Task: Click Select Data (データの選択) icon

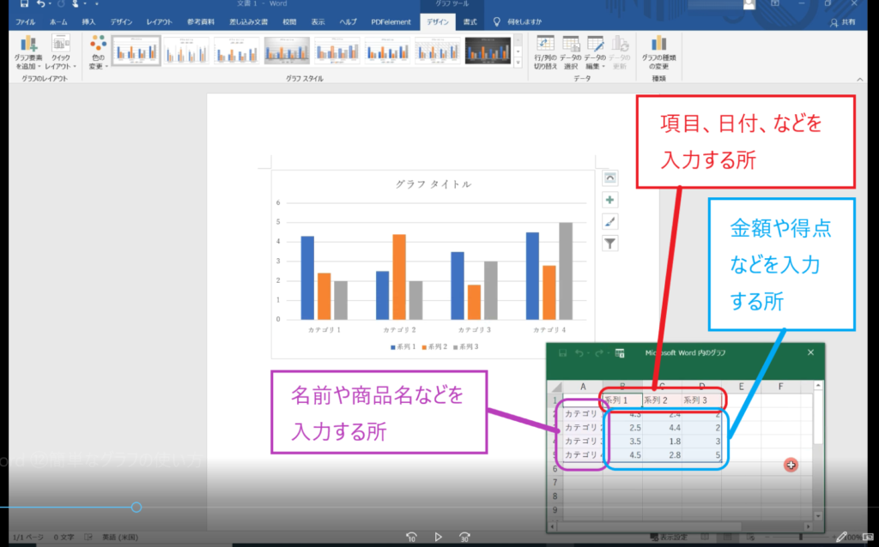Action: (x=571, y=52)
